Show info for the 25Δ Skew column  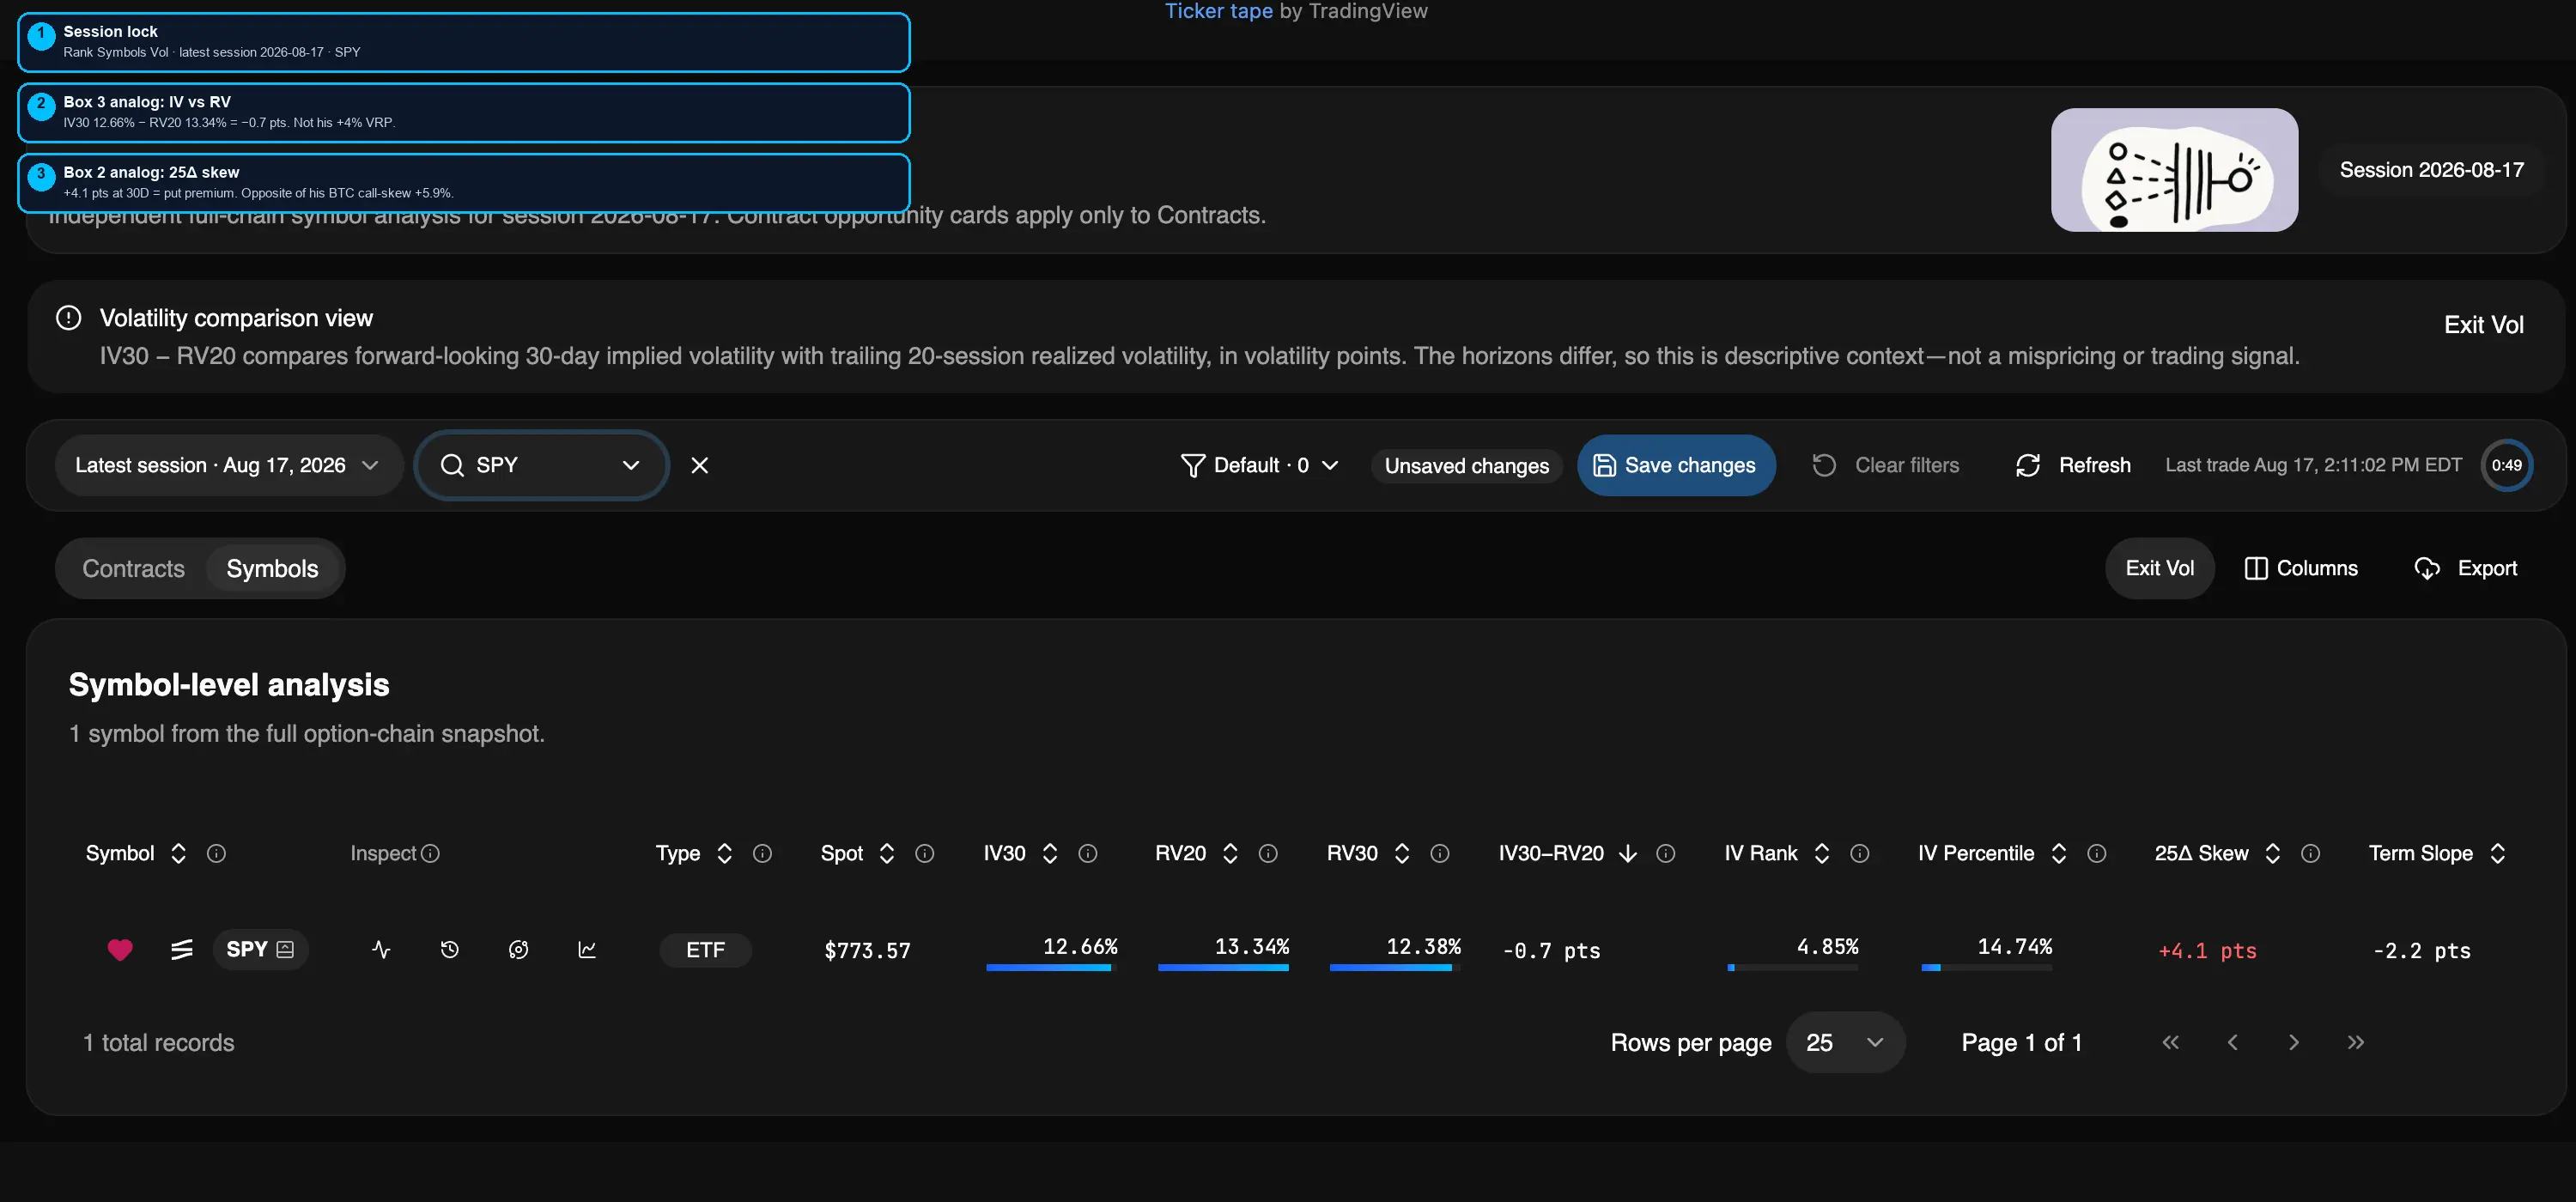click(2310, 853)
